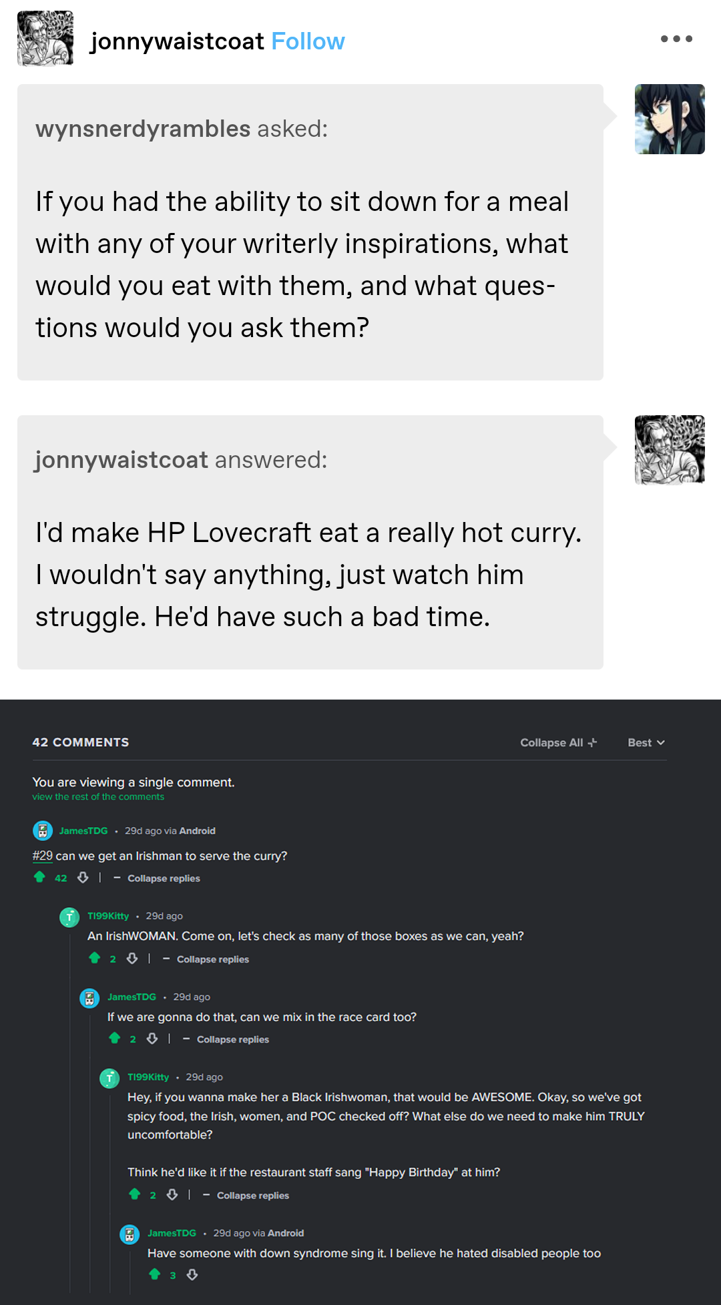721x1305 pixels.
Task: Open the Best sort order dropdown
Action: [x=646, y=742]
